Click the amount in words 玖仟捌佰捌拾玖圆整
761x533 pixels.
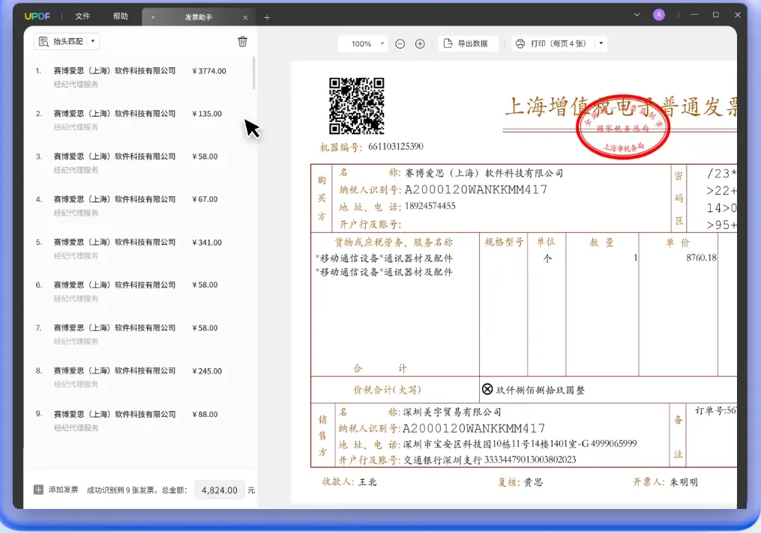pyautogui.click(x=540, y=390)
